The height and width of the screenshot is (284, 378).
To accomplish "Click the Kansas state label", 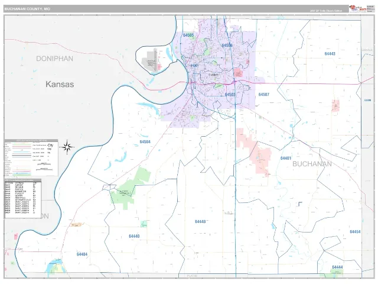I will (60, 84).
